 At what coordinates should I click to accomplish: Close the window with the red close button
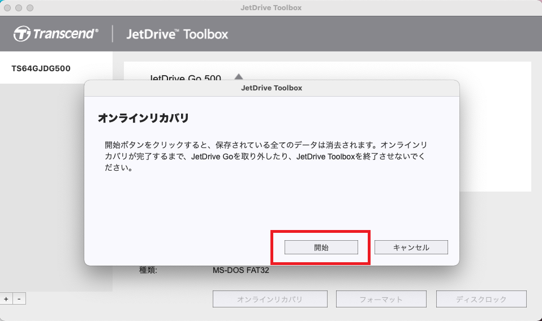tap(7, 7)
